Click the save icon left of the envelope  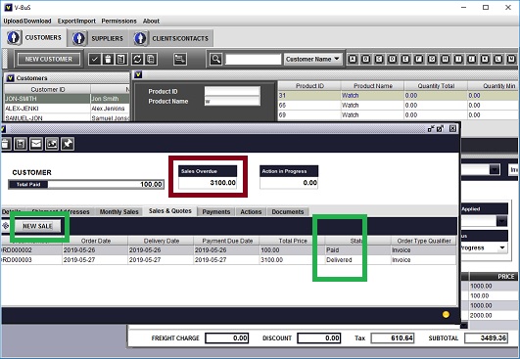click(21, 144)
